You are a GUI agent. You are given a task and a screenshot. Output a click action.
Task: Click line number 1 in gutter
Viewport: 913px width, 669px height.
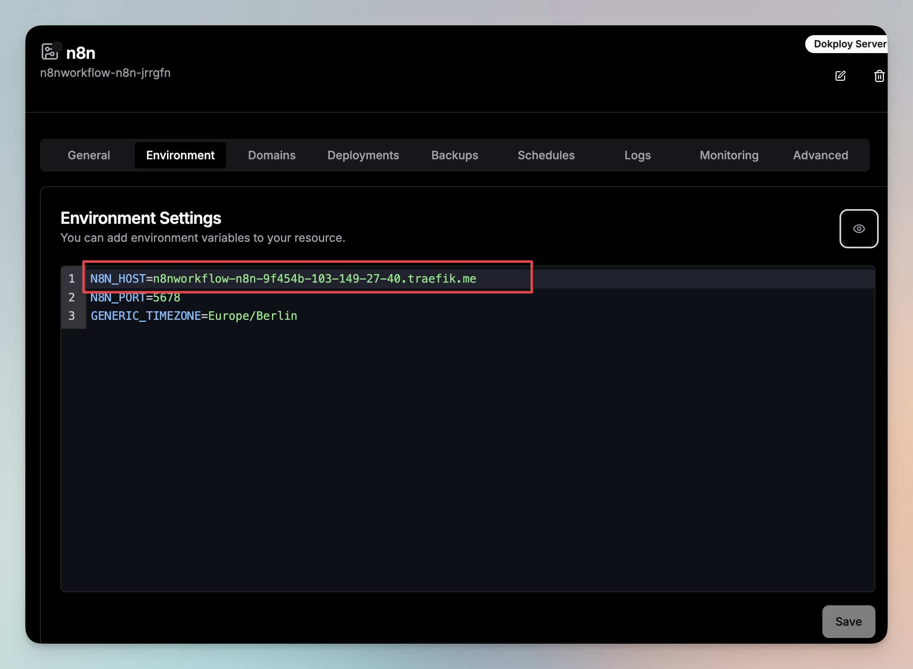72,279
